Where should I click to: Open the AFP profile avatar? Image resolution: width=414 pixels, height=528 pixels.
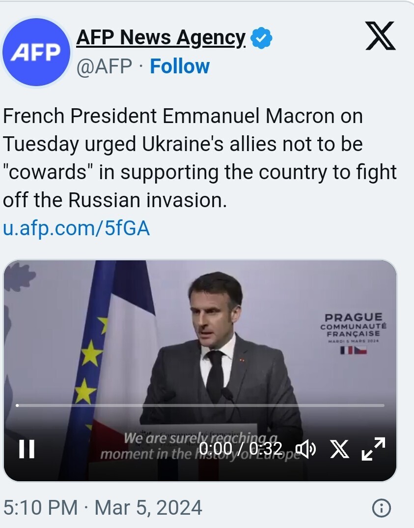(x=36, y=52)
